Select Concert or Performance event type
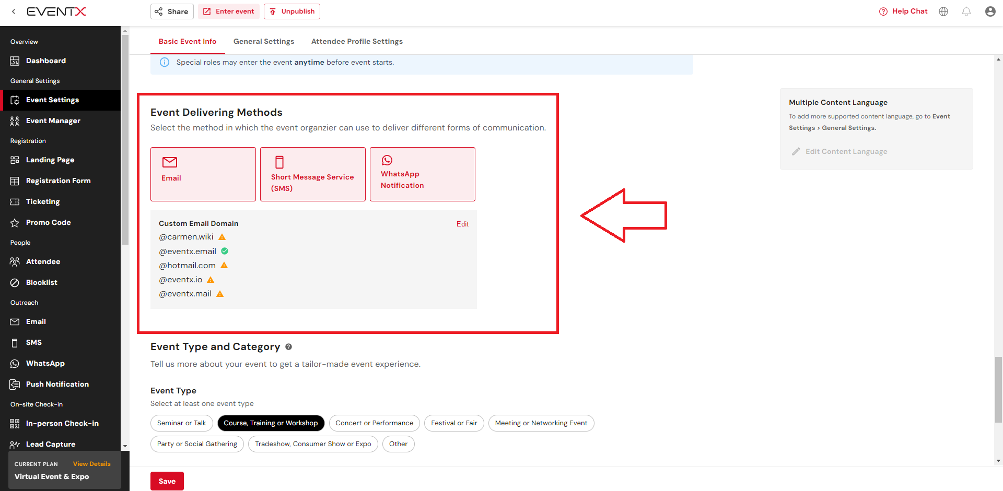Screen dimensions: 1003x491 click(374, 423)
